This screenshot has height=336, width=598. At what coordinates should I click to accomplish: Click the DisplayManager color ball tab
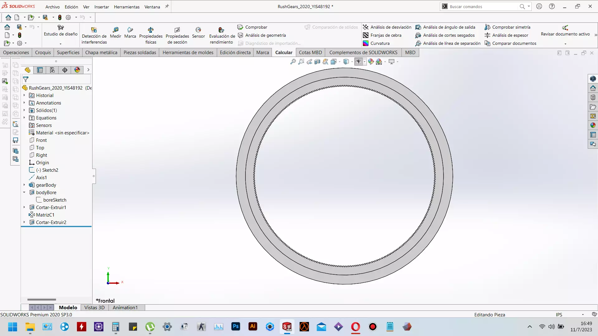(x=77, y=70)
